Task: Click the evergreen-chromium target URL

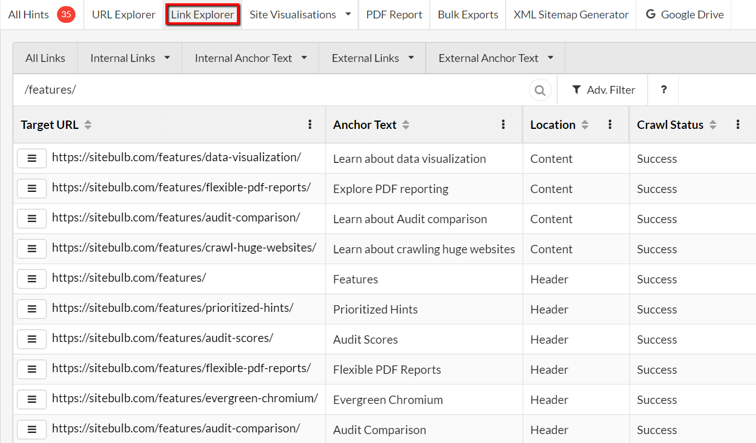Action: (x=185, y=398)
